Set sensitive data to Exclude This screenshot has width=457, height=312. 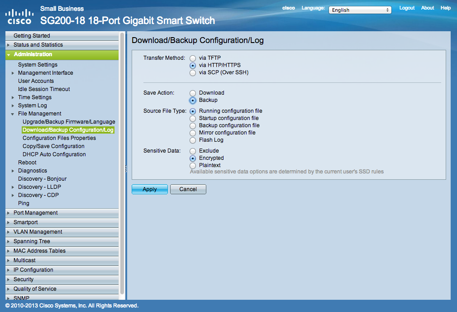pyautogui.click(x=193, y=151)
